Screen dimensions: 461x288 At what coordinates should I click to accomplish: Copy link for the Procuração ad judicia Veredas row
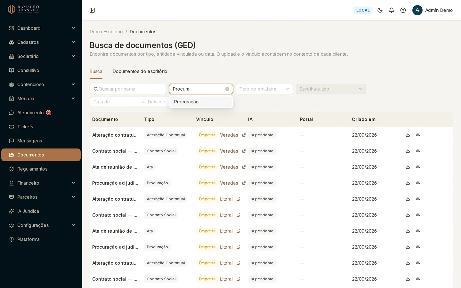(x=418, y=183)
